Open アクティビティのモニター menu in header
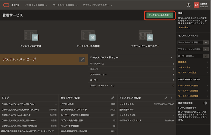This screenshot has width=211, height=135. coord(97,5)
